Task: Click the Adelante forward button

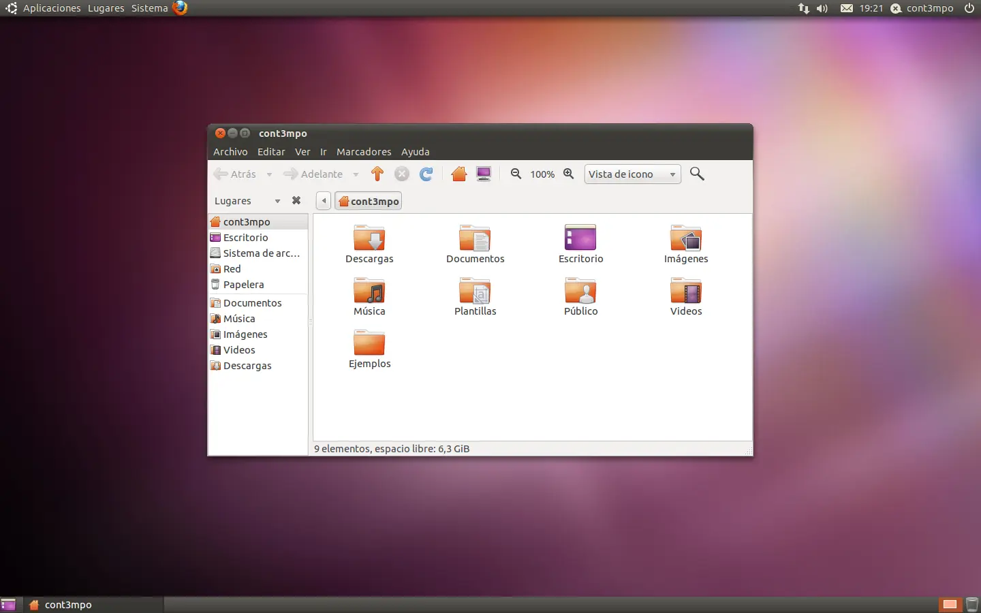Action: click(x=313, y=174)
